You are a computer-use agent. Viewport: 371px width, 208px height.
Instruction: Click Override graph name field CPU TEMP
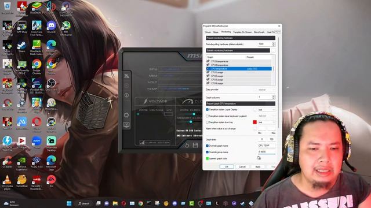pyautogui.click(x=267, y=146)
